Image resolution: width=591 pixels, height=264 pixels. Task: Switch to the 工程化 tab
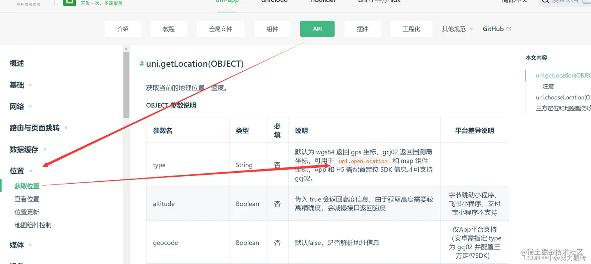[x=412, y=29]
